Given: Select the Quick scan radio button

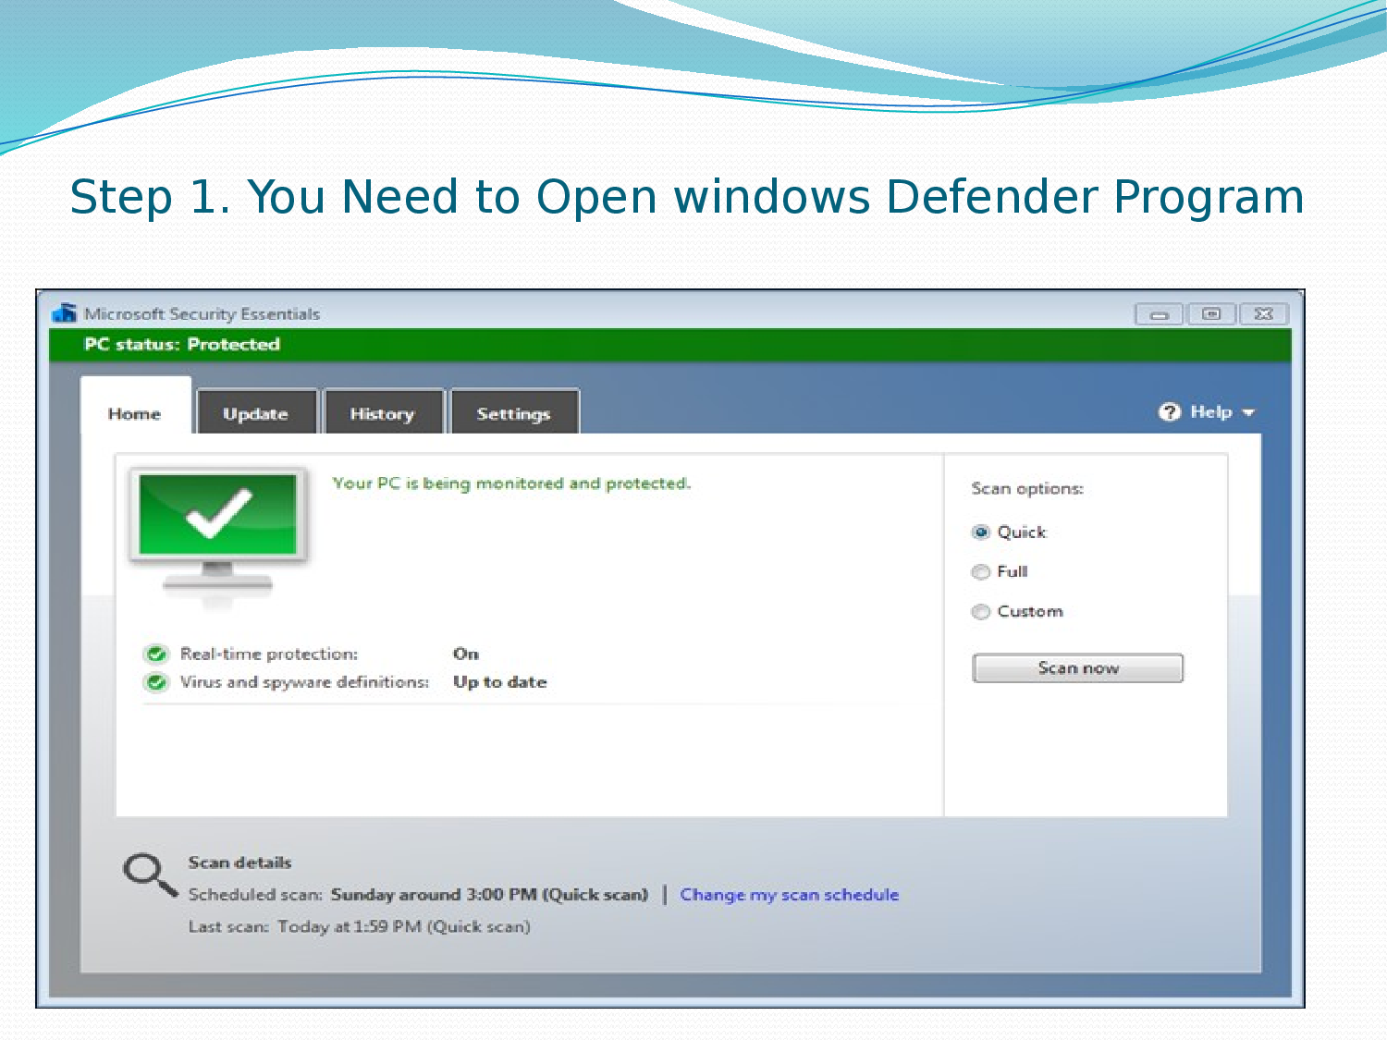Looking at the screenshot, I should (x=981, y=532).
